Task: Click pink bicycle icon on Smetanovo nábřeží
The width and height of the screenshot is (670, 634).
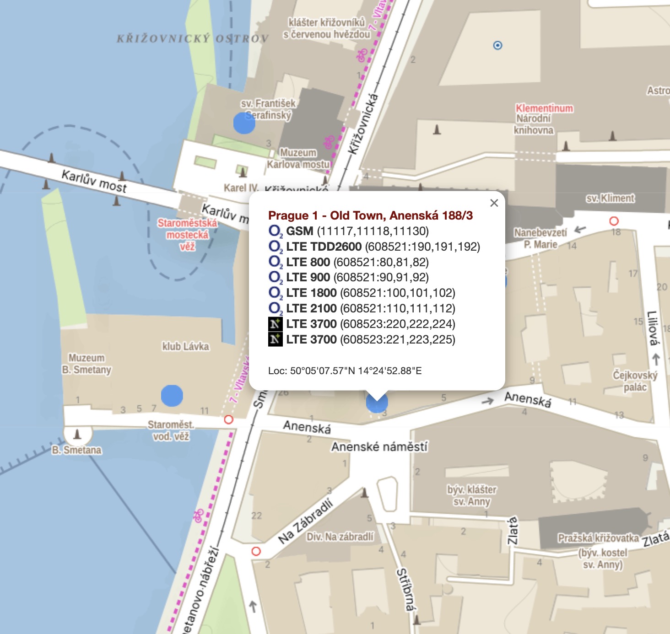Action: click(x=198, y=516)
